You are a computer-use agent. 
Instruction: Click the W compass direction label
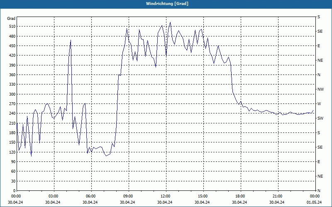pyautogui.click(x=319, y=104)
